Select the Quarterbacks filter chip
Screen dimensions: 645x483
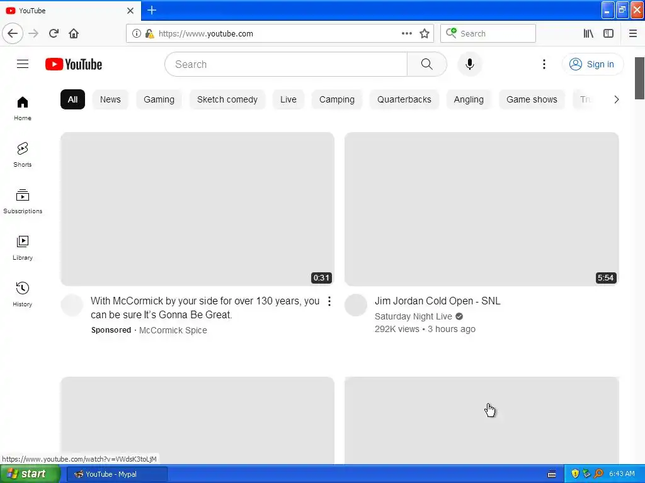(404, 99)
